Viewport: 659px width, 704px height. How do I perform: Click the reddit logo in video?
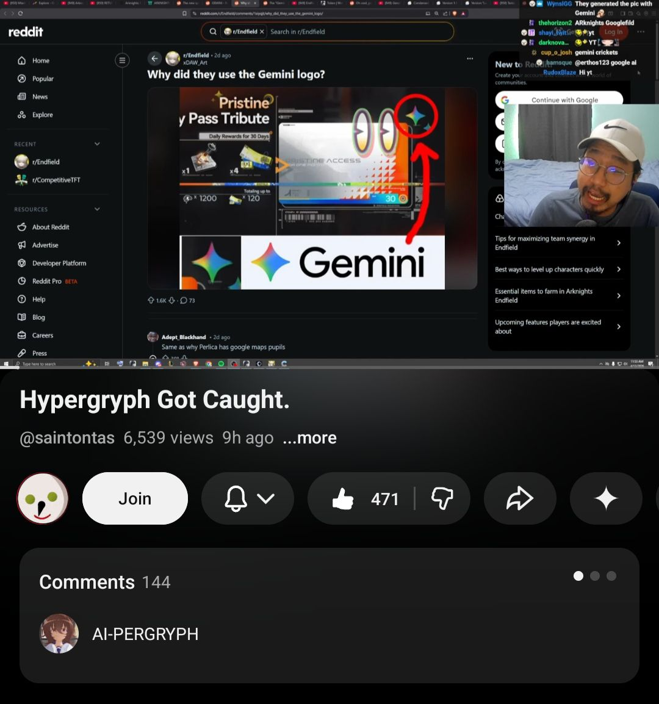coord(26,32)
